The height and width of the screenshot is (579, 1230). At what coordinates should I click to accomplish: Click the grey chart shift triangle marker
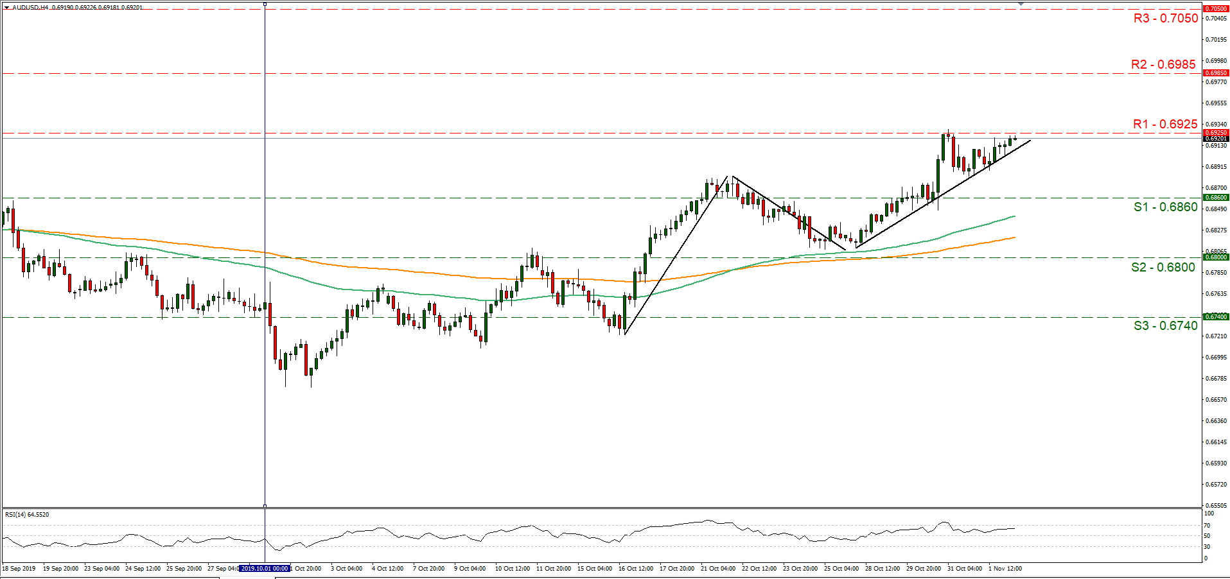point(1021,4)
